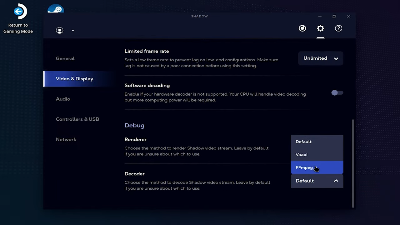Screen dimensions: 400x225
Task: Open the settings gear icon
Action: tap(320, 28)
